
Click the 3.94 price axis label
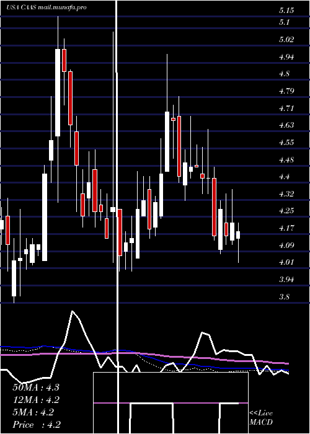[x=286, y=280]
